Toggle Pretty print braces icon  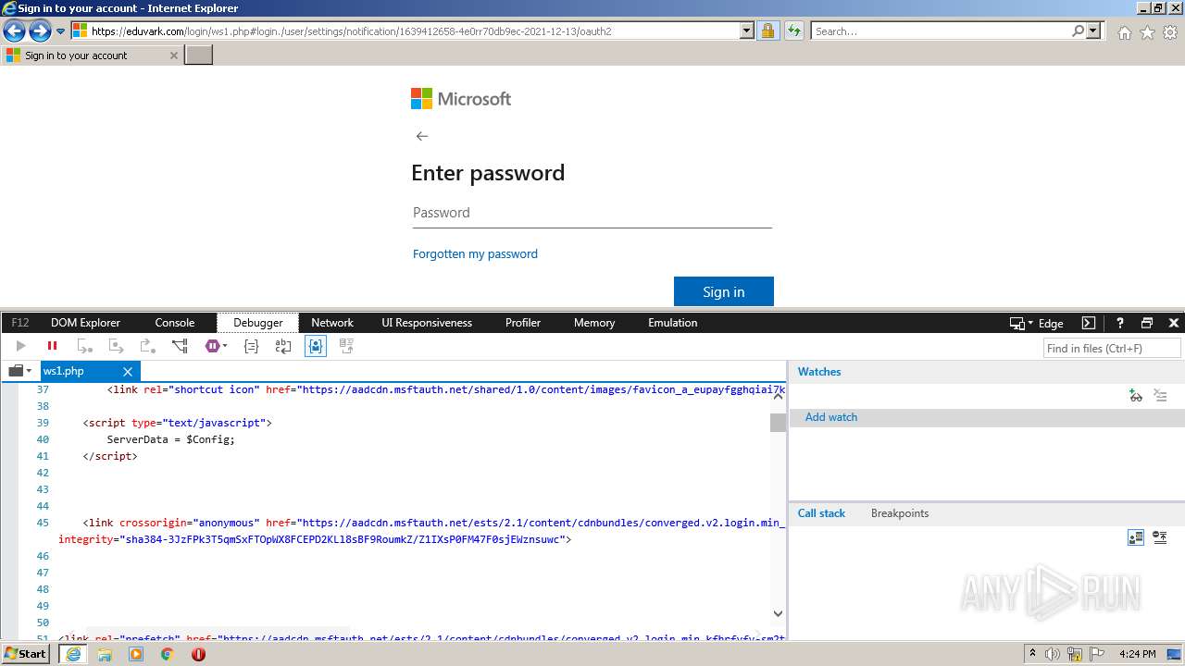pyautogui.click(x=251, y=346)
